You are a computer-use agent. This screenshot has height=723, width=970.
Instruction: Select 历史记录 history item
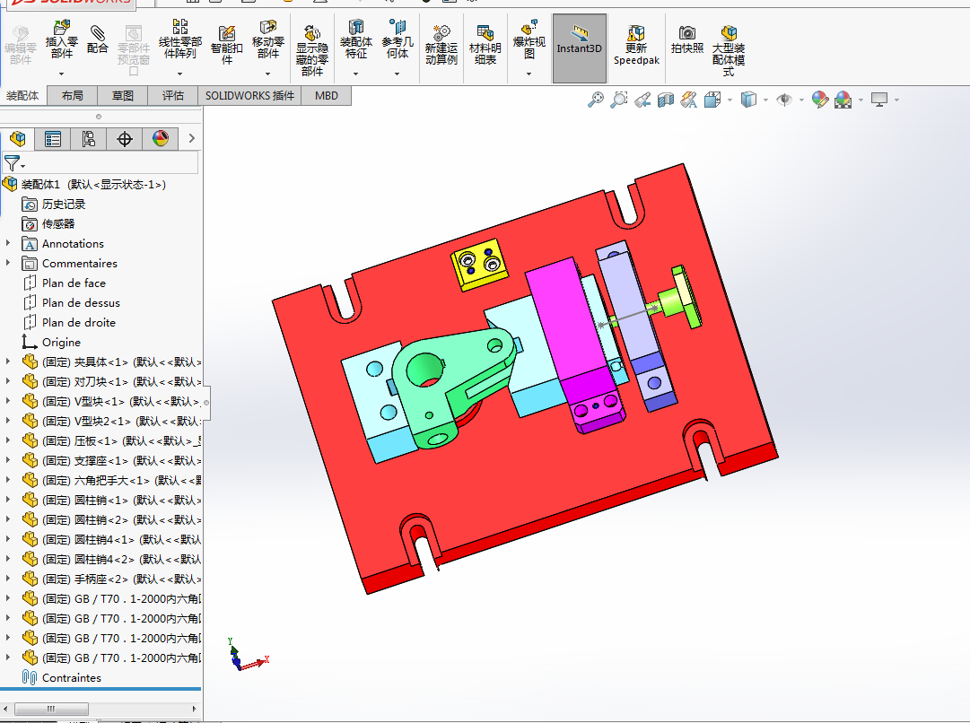53,205
